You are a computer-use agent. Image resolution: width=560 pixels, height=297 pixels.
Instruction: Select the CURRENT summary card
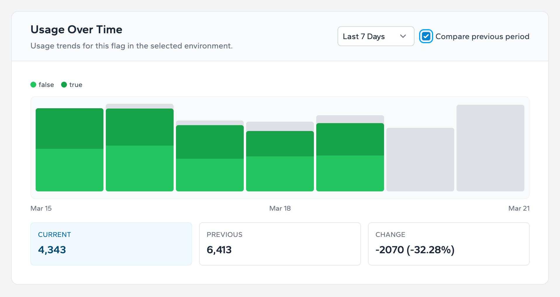(x=111, y=244)
